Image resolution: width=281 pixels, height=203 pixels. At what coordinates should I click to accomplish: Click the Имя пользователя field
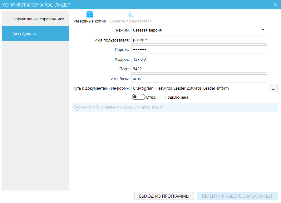pyautogui.click(x=199, y=40)
